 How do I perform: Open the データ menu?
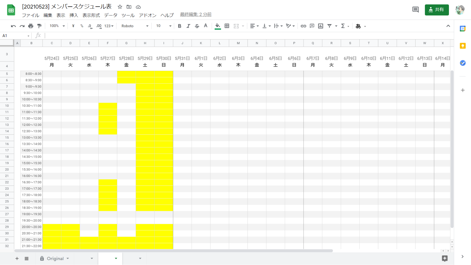[111, 15]
